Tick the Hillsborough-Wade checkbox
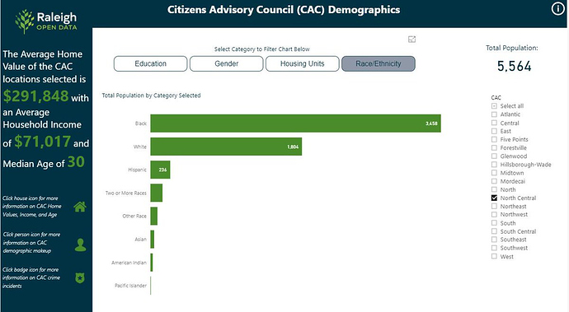The width and height of the screenshot is (569, 312). (494, 165)
